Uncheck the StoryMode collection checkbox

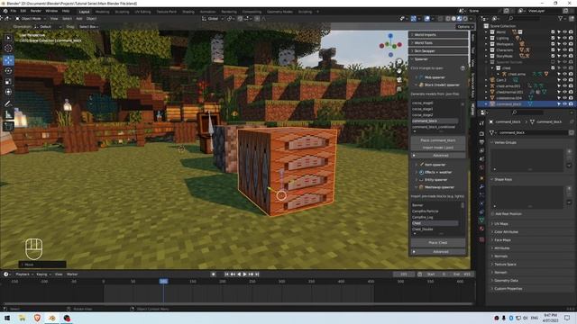click(x=553, y=56)
